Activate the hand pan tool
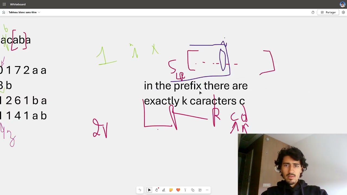347x195 pixels. tap(157, 190)
